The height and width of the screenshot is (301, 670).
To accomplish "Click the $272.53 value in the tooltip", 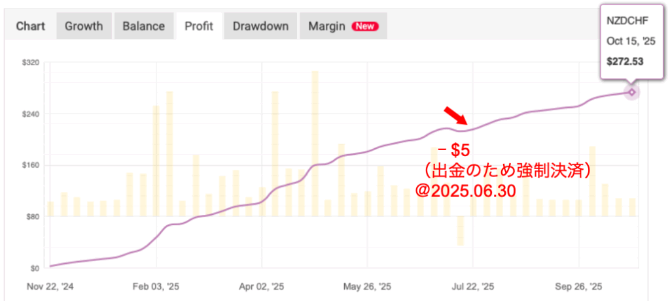I will (x=626, y=61).
